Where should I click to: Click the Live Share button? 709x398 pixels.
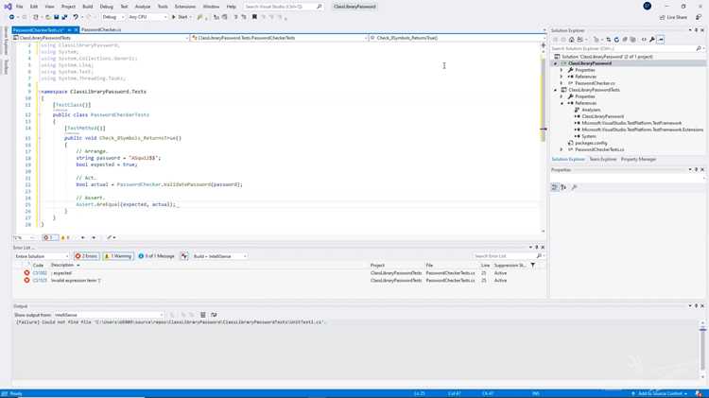point(673,17)
